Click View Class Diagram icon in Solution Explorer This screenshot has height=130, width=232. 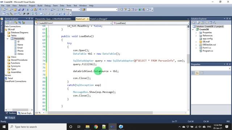pyautogui.click(x=215, y=22)
